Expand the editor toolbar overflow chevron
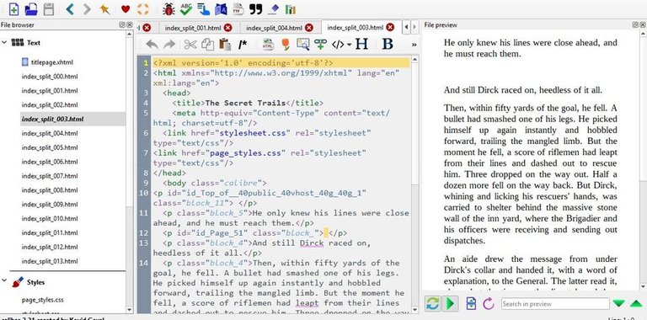The width and height of the screenshot is (647, 320). click(414, 45)
